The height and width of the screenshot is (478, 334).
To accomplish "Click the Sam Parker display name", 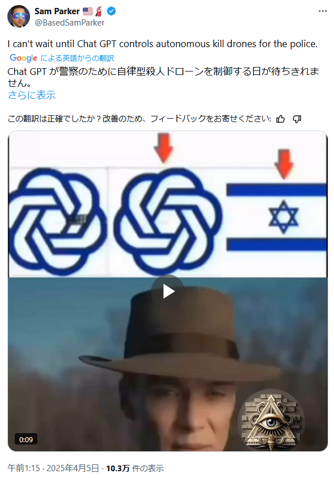I will coord(57,11).
